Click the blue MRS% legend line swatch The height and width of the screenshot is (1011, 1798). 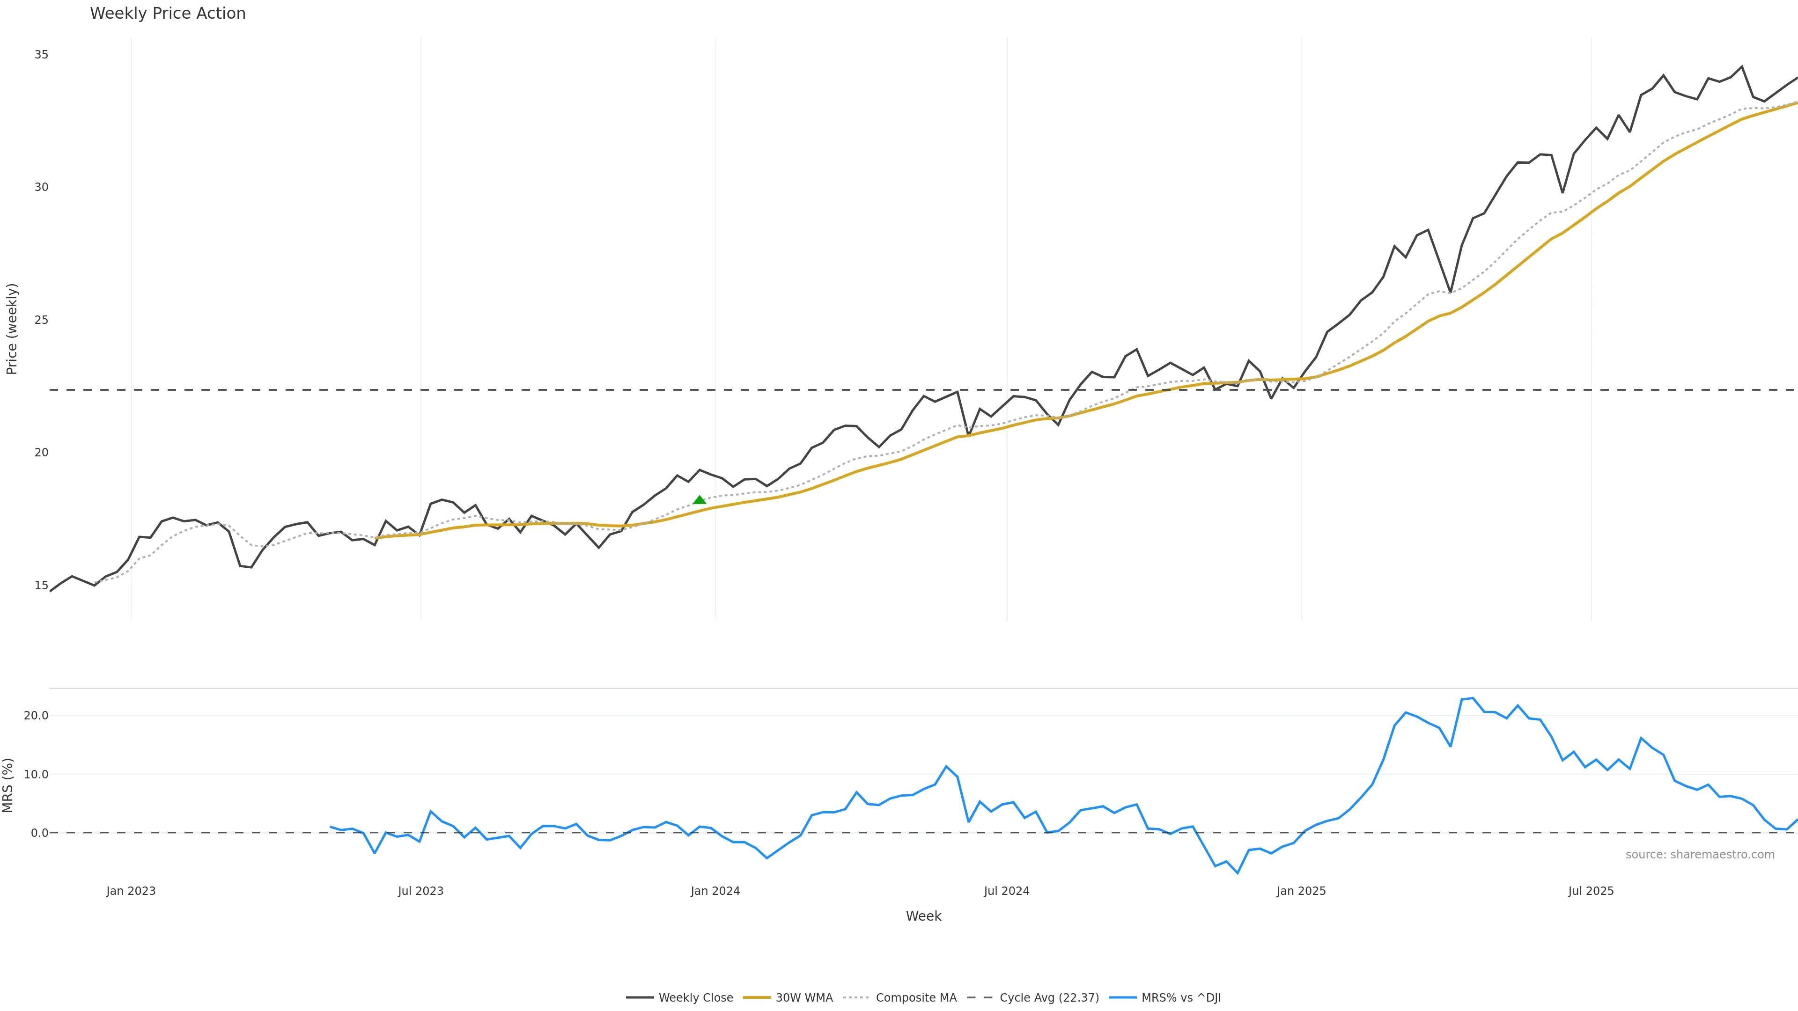coord(1122,998)
